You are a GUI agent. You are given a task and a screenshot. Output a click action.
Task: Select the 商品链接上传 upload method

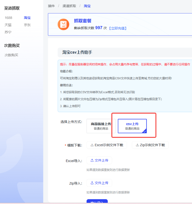coord(101,126)
